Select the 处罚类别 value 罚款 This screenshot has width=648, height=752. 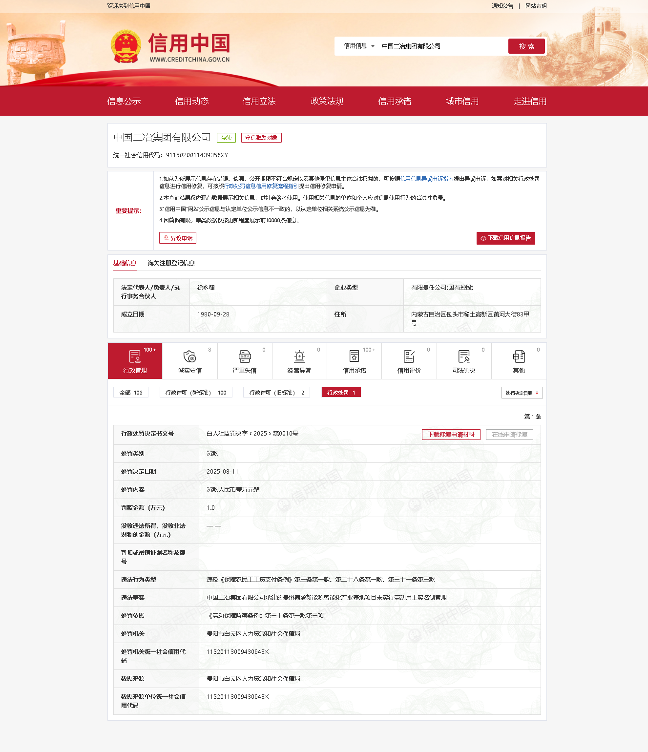[212, 454]
